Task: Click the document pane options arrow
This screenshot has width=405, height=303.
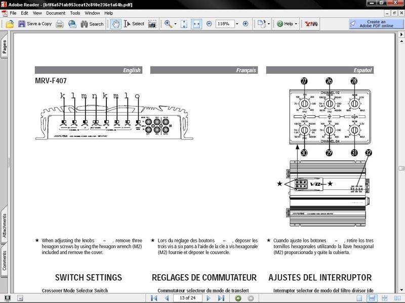Action: pyautogui.click(x=401, y=34)
